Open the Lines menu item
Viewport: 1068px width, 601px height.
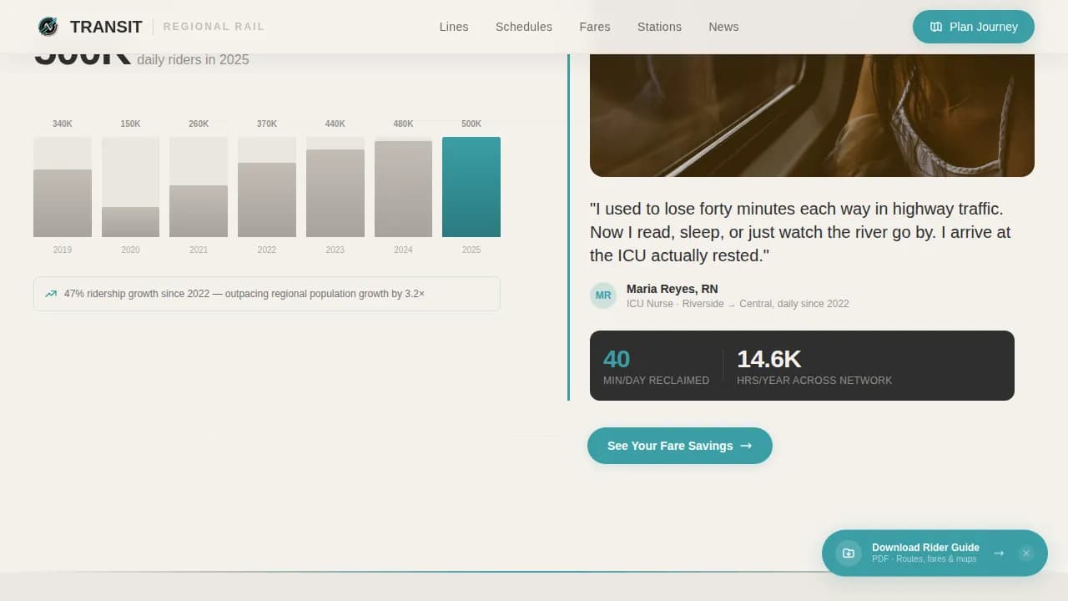click(454, 27)
